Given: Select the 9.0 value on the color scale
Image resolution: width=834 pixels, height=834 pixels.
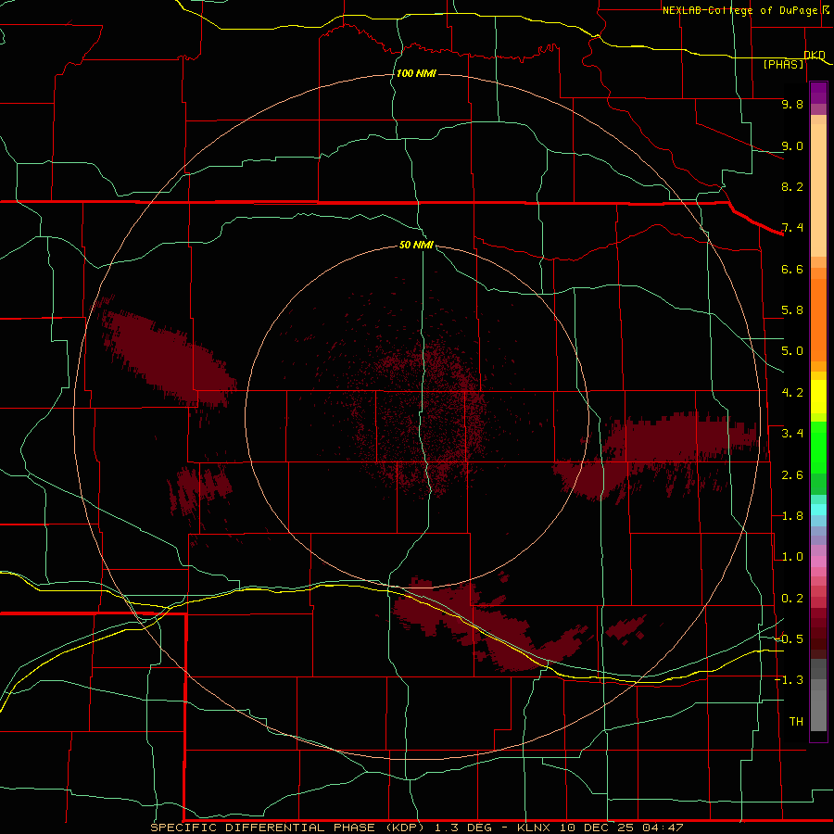Looking at the screenshot, I should (x=792, y=145).
